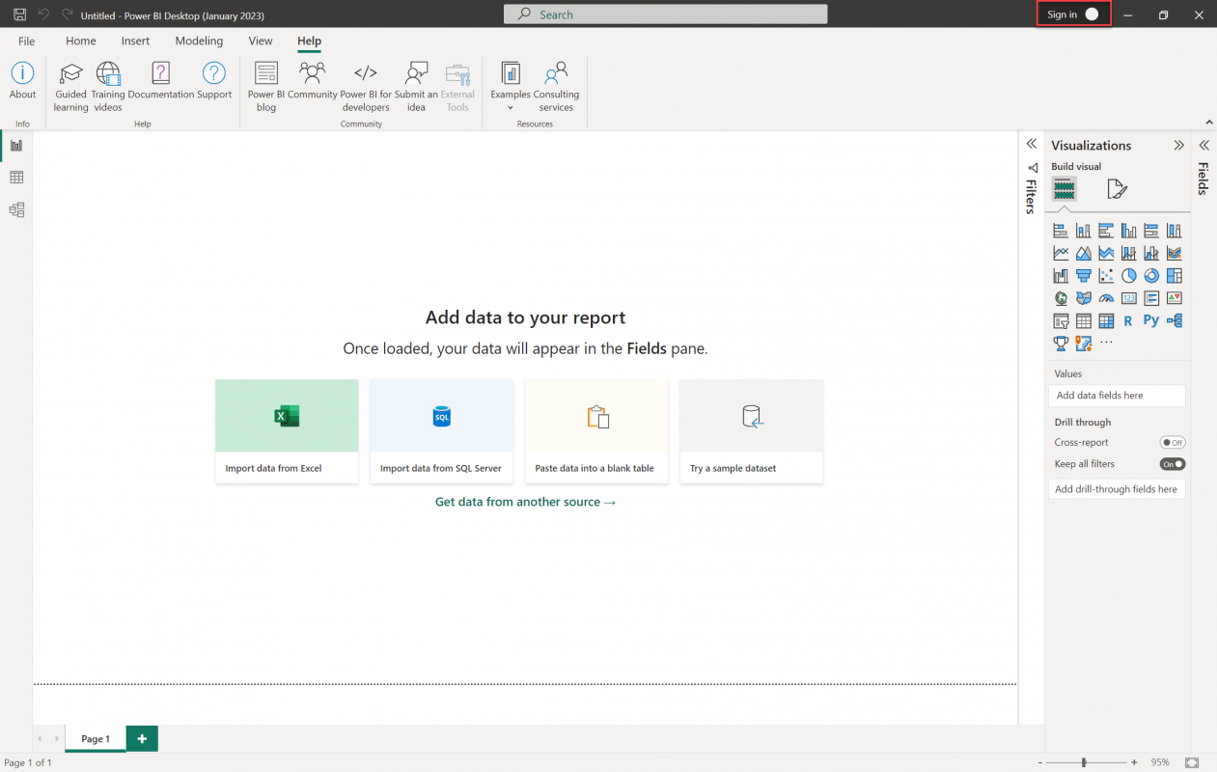
Task: Insert a card (123) visual
Action: [1129, 298]
